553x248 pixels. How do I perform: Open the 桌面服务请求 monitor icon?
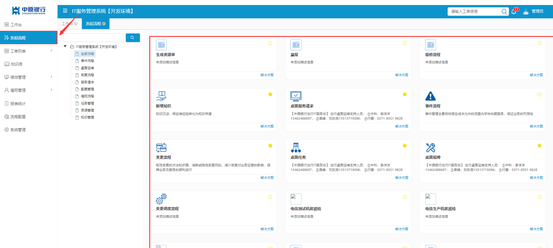[x=296, y=96]
